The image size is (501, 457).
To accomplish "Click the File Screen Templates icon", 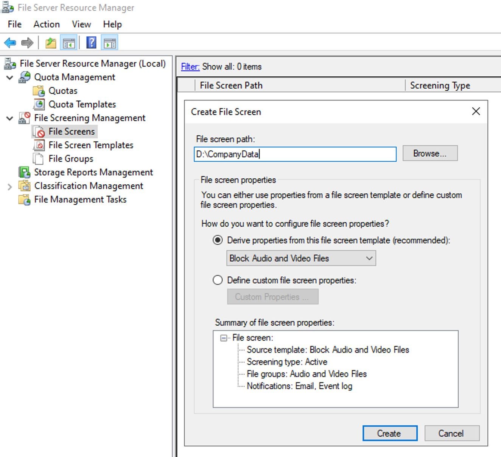I will (x=39, y=145).
